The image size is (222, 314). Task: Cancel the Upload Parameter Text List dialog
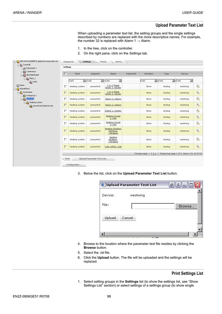[128, 218]
